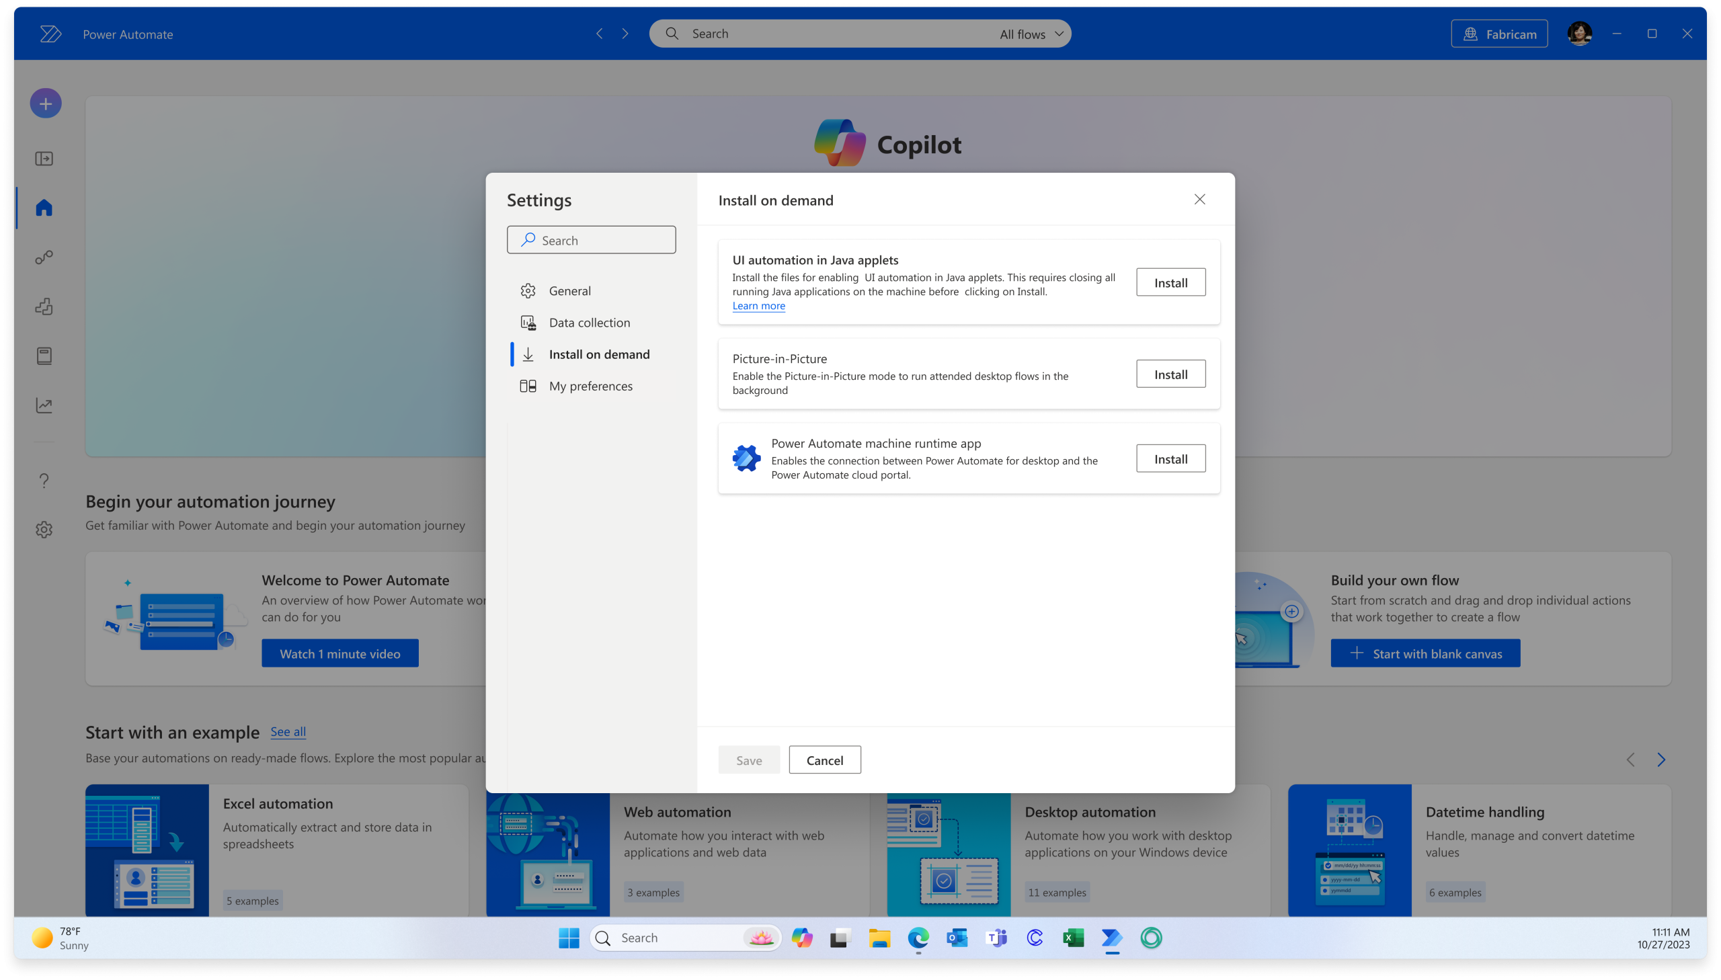Click the analytics chart icon in sidebar
This screenshot has width=1721, height=980.
click(x=44, y=405)
